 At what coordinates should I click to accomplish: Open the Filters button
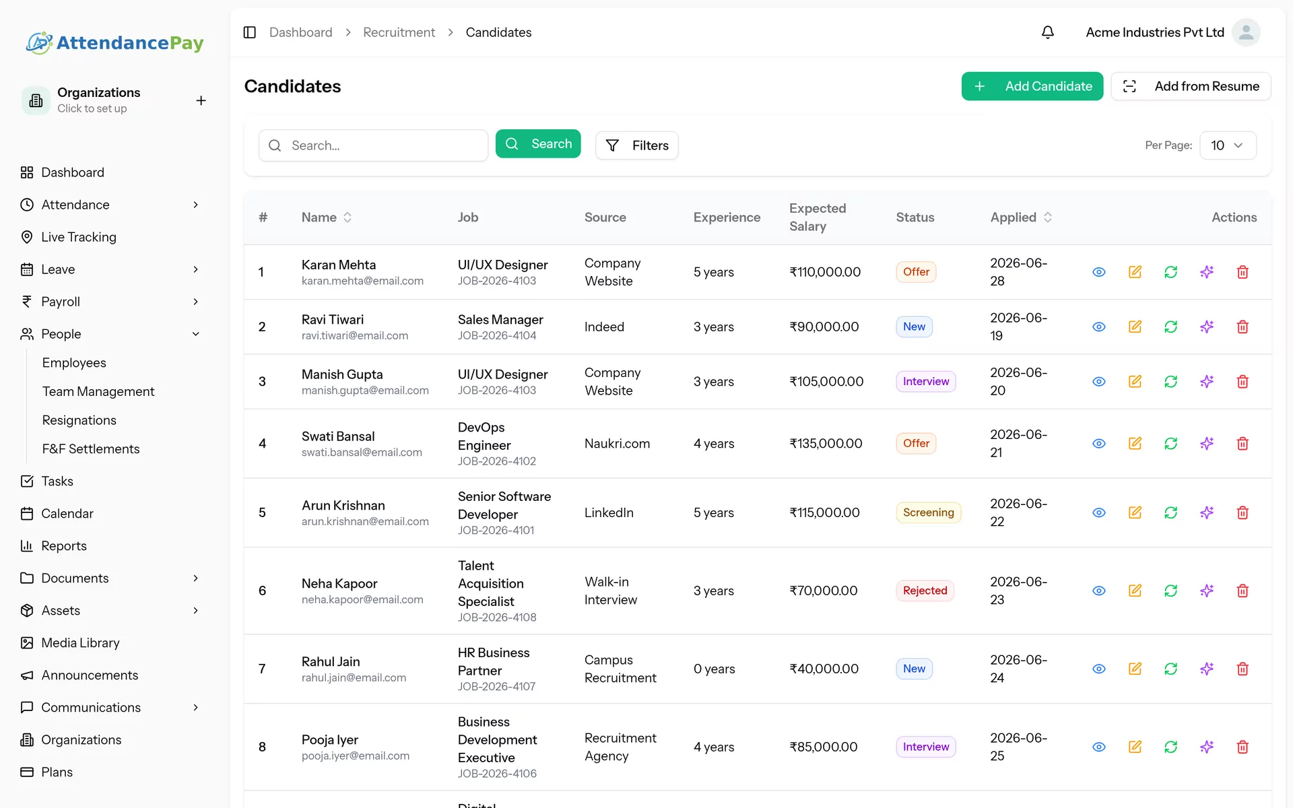coord(636,145)
